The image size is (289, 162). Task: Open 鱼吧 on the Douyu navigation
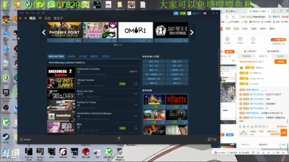tap(272, 29)
